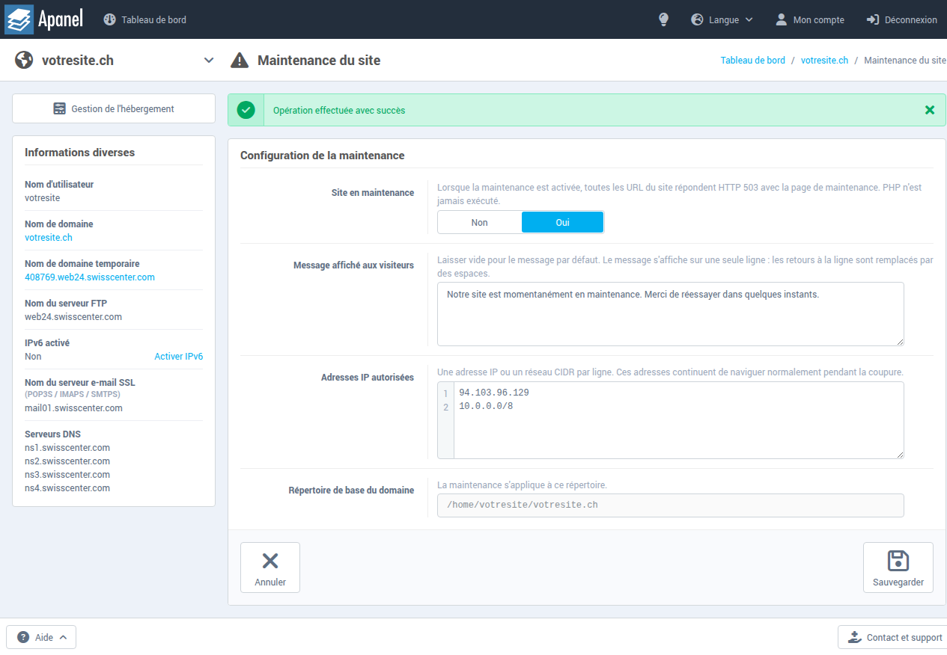Follow the Tableau de bord breadcrumb link
The image size is (947, 655).
point(753,61)
